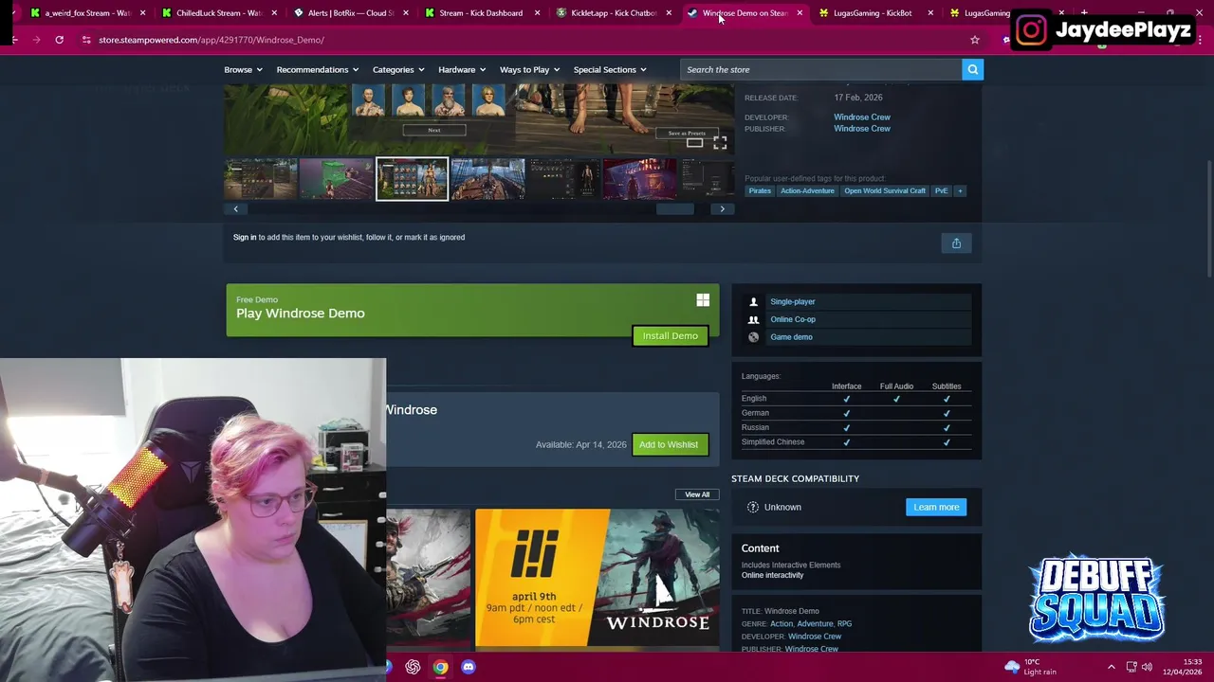
Task: Open the Ways to Play menu
Action: pyautogui.click(x=529, y=69)
